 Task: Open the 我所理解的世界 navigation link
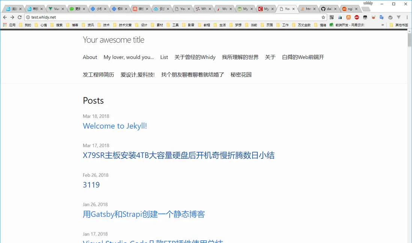pos(240,57)
